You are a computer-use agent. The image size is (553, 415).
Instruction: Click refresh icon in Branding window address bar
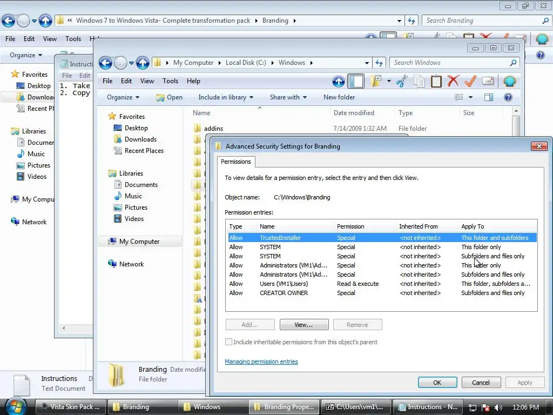(x=412, y=21)
